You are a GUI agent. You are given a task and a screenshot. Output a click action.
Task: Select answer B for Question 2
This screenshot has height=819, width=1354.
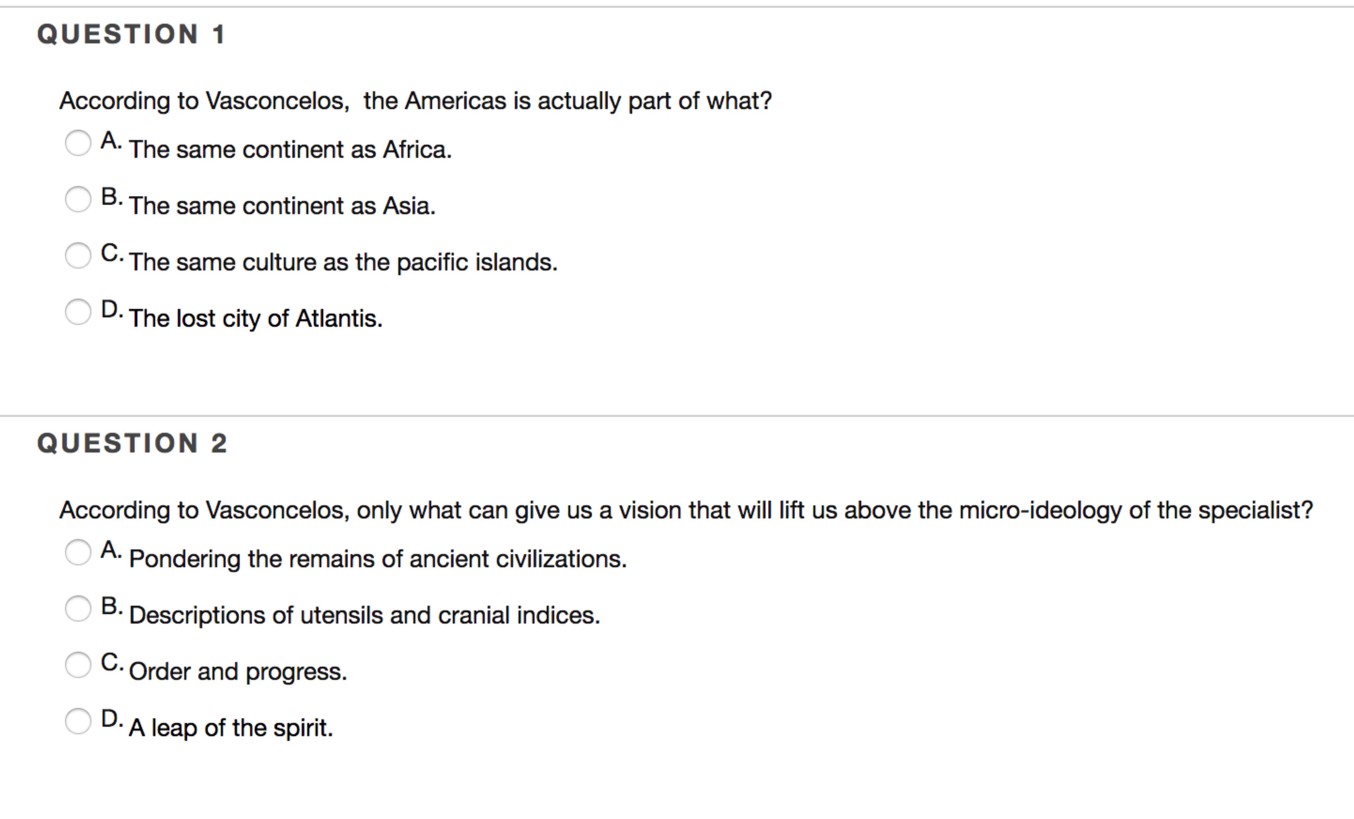click(x=78, y=609)
